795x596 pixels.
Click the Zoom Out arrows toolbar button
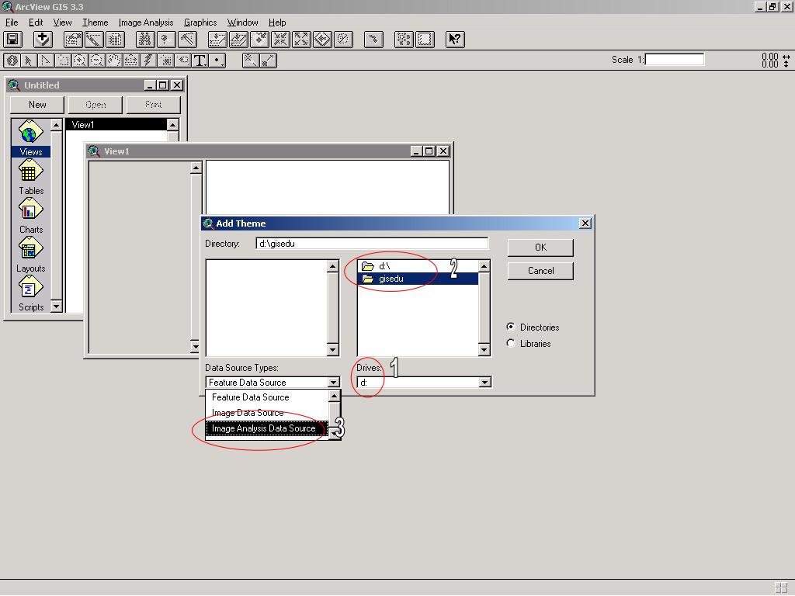pyautogui.click(x=301, y=39)
